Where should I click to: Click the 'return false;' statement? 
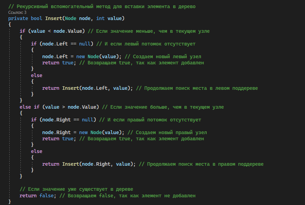(x=38, y=196)
